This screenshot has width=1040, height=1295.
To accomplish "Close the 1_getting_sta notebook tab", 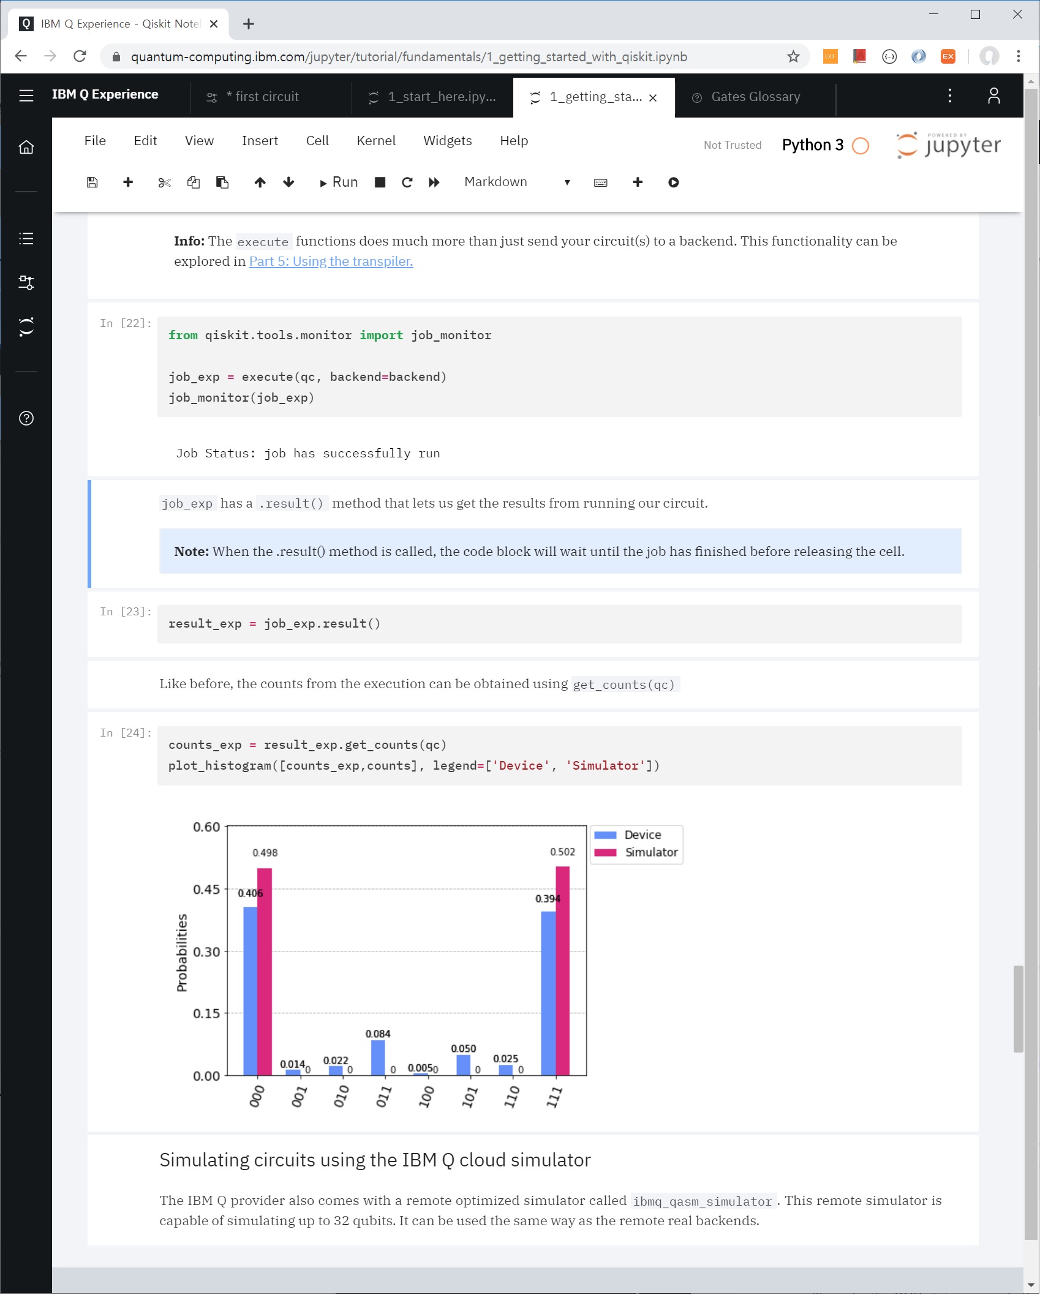I will click(653, 98).
